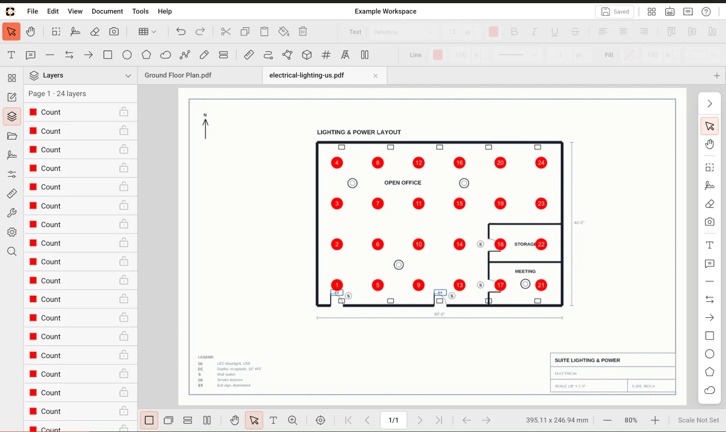Screen dimensions: 726x432
Task: Open the File menu
Action: (x=33, y=11)
